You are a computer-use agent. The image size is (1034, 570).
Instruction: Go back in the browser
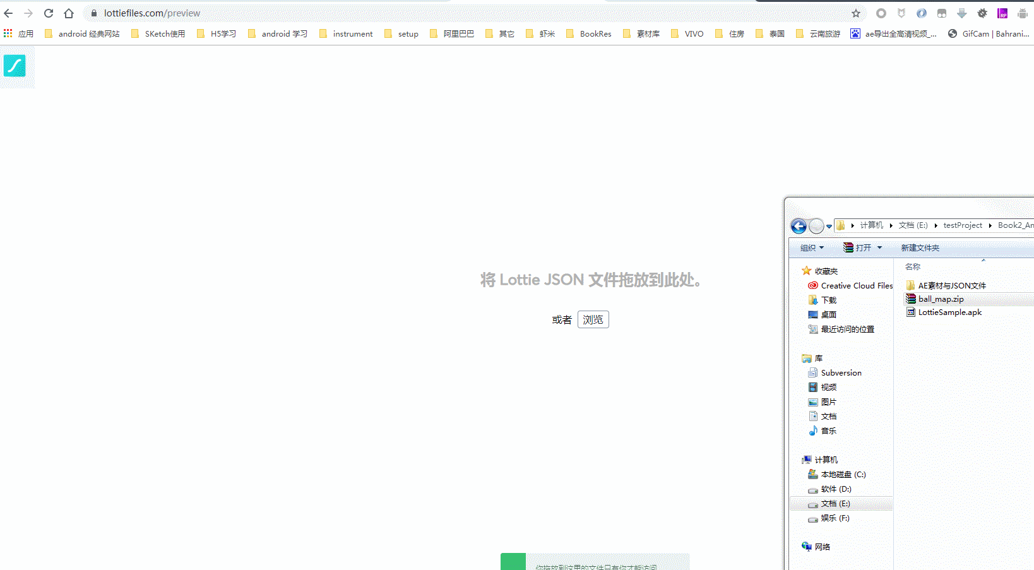pyautogui.click(x=8, y=13)
